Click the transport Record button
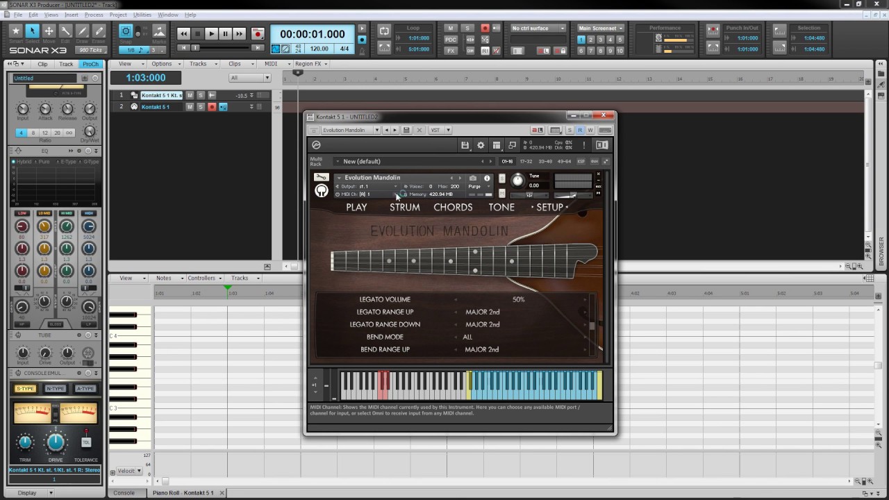 258,33
